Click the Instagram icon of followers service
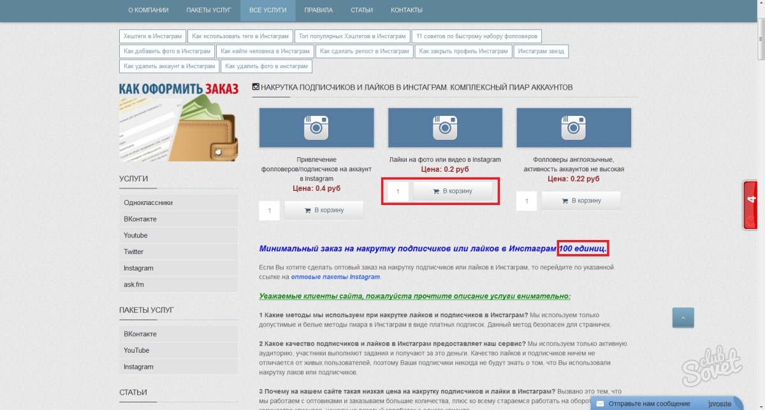The image size is (765, 410). click(316, 127)
